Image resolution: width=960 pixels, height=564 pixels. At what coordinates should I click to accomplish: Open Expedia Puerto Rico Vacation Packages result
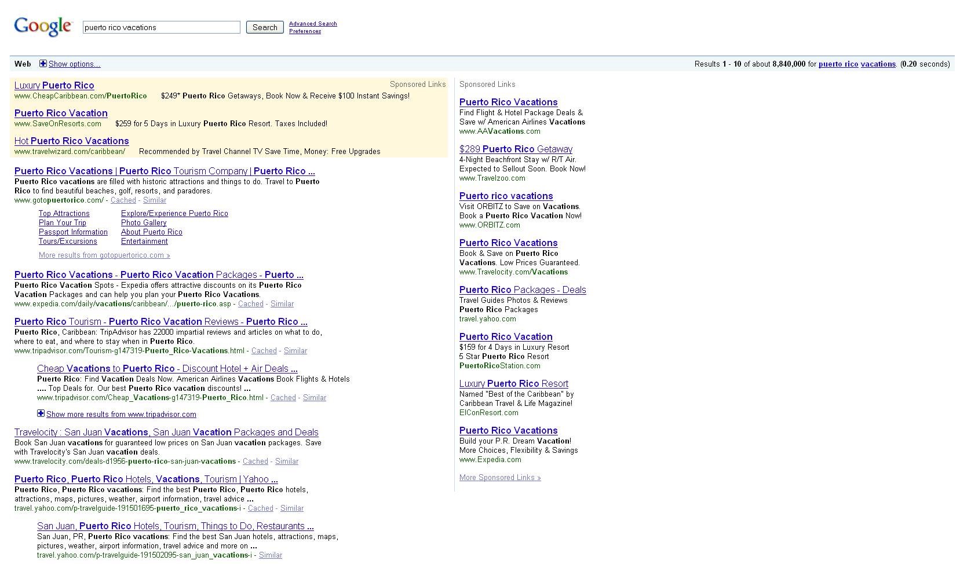click(159, 274)
